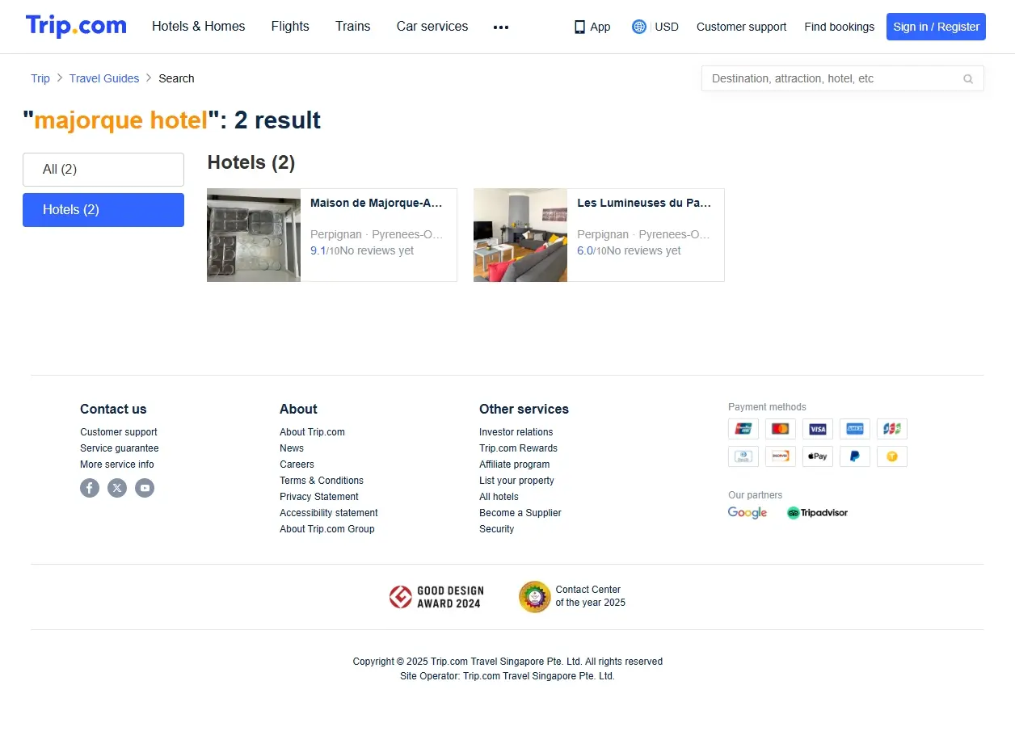Open Become a Supplier link
Screen dimensions: 1015x744
pyautogui.click(x=520, y=513)
